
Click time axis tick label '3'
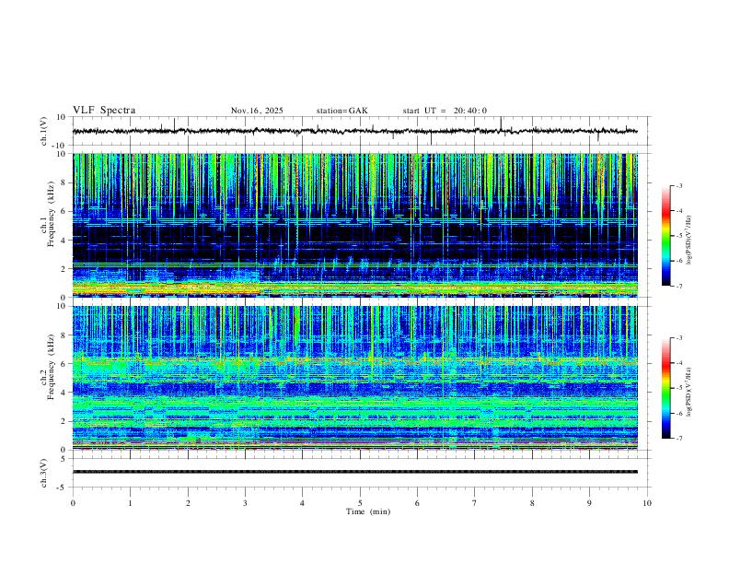point(245,503)
